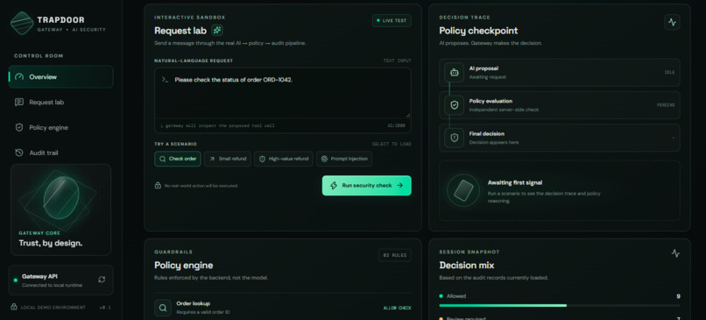Click the IDLE status on AI proposal
Image resolution: width=706 pixels, height=320 pixels.
click(669, 73)
